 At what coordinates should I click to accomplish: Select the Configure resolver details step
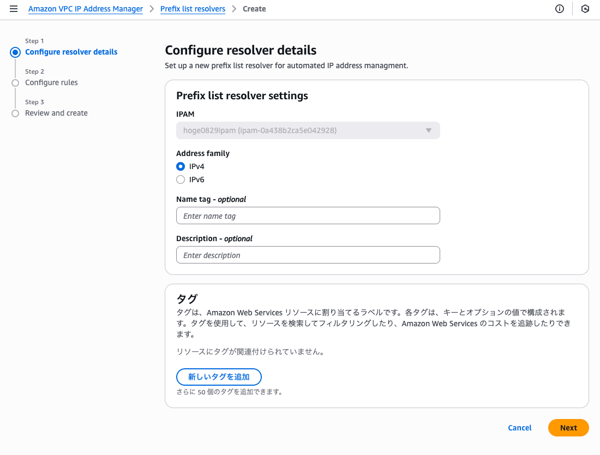coord(71,52)
